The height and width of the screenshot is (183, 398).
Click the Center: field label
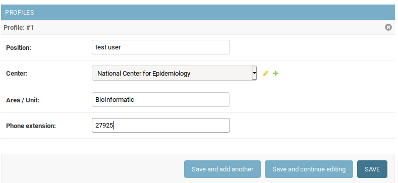(x=17, y=74)
